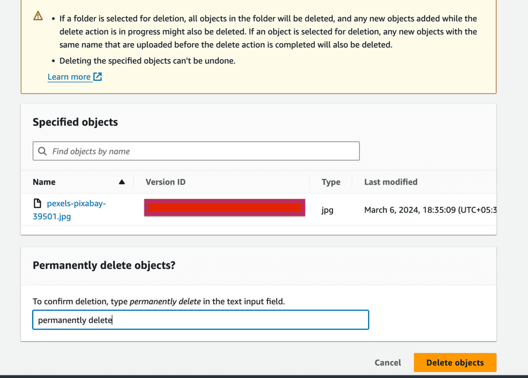This screenshot has width=528, height=378.
Task: Toggle the Name column sort arrow
Action: (122, 182)
